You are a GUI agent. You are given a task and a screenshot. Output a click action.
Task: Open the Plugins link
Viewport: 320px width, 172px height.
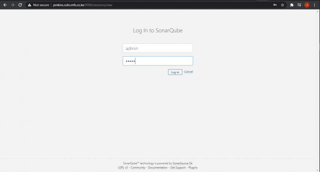click(x=193, y=167)
